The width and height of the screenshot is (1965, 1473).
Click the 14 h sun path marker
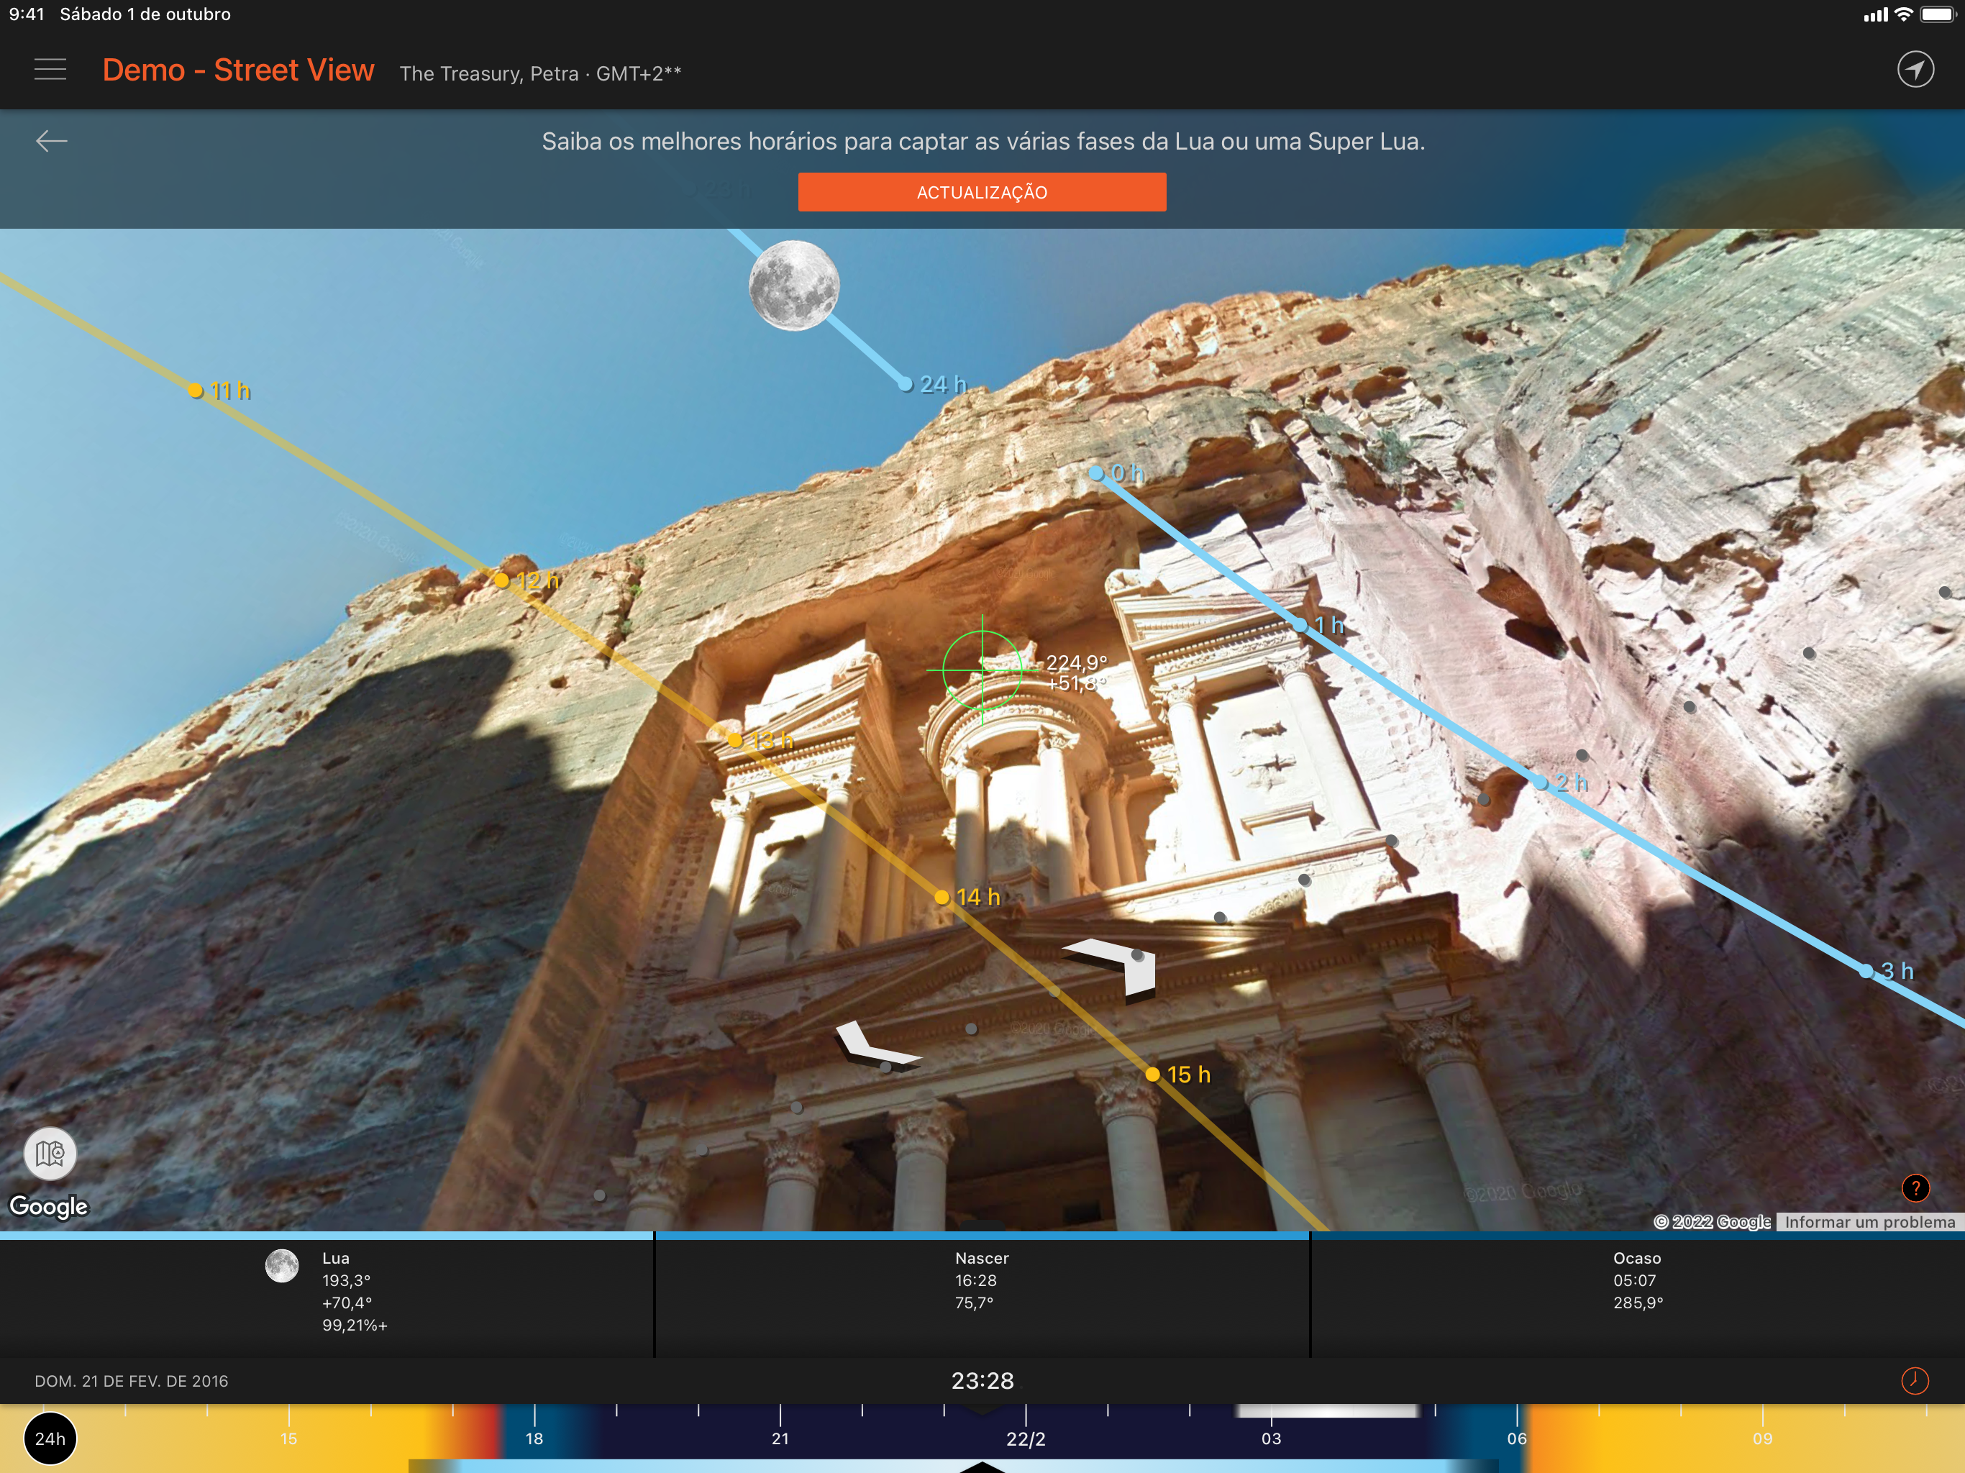(x=942, y=898)
